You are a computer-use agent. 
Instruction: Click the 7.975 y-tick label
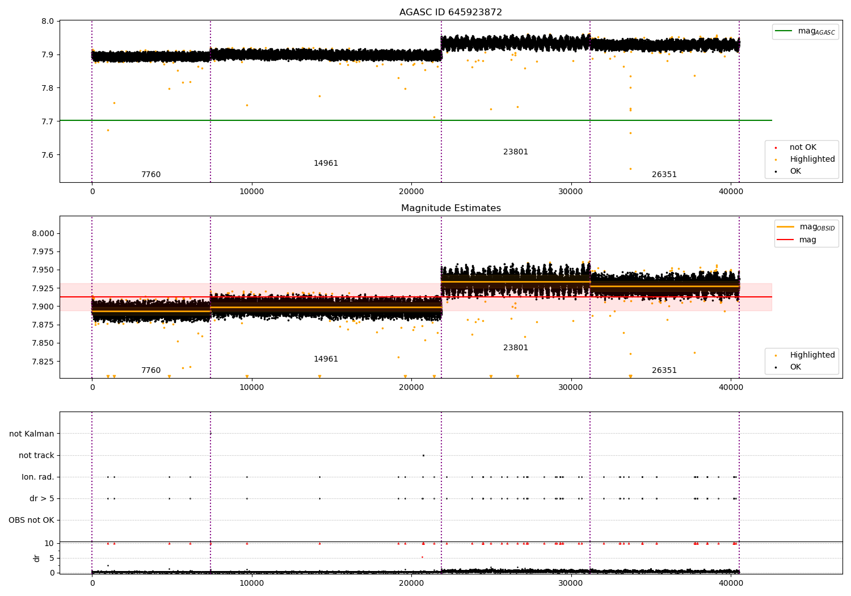tap(44, 252)
